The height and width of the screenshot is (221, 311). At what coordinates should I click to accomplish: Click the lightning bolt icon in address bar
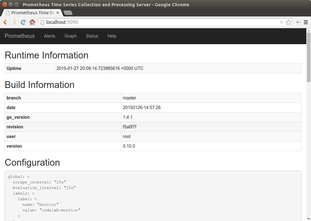(x=281, y=22)
